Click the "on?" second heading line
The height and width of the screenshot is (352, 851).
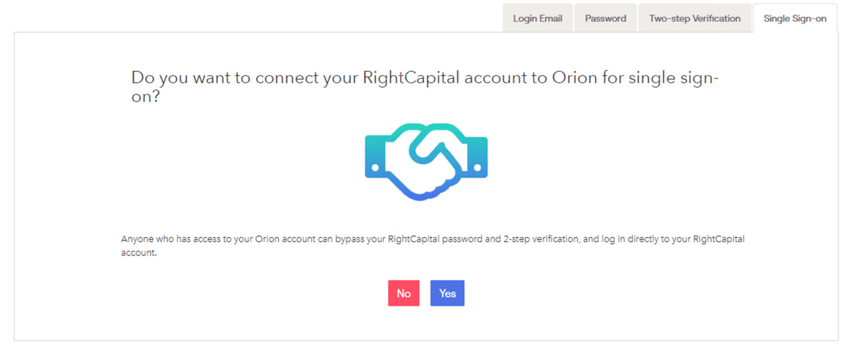coord(145,97)
